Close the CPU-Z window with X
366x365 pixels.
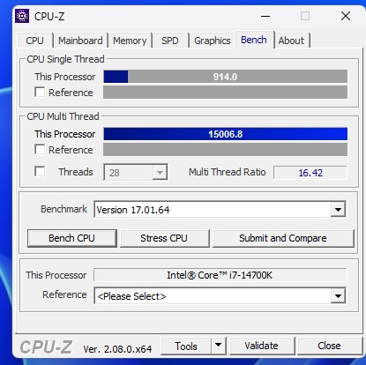click(346, 16)
